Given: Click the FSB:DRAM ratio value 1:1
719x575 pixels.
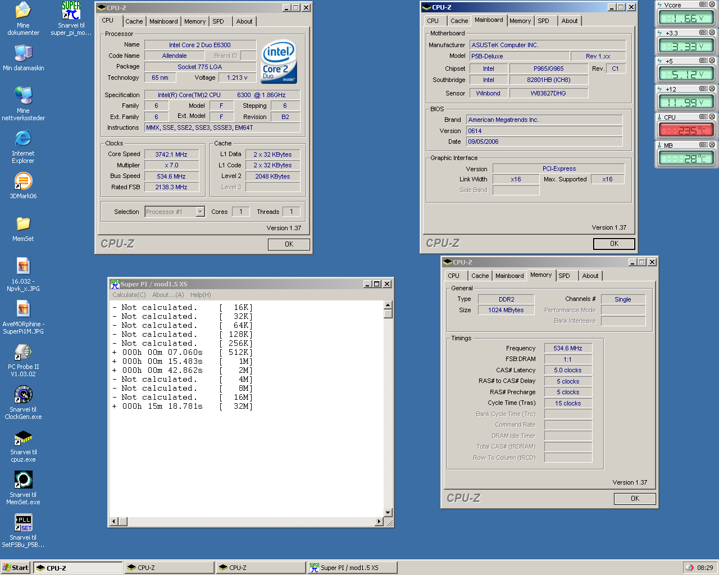Looking at the screenshot, I should pos(568,359).
